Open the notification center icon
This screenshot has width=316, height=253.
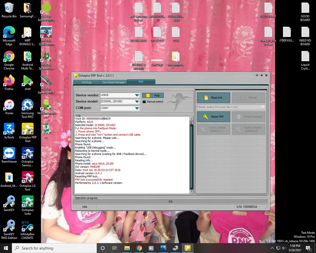(308, 248)
